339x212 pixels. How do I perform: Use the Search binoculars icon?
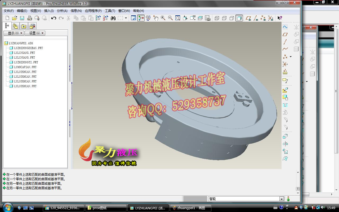(113, 18)
